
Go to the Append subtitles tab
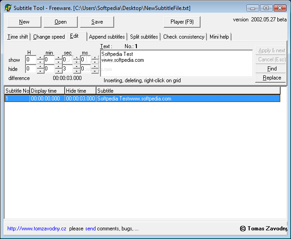pyautogui.click(x=107, y=37)
